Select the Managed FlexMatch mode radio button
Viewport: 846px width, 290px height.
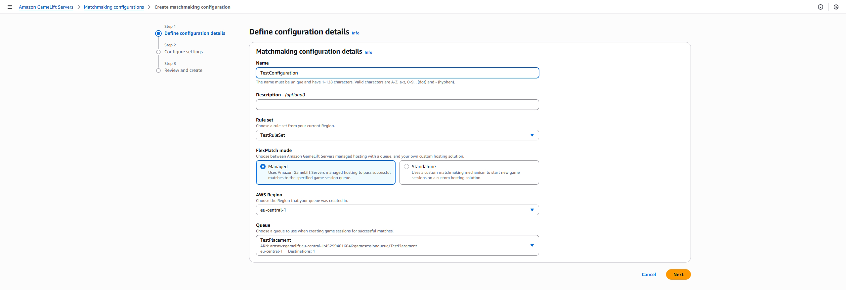pyautogui.click(x=263, y=167)
